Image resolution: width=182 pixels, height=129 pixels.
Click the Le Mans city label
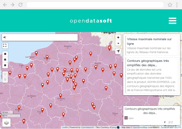tap(31, 96)
